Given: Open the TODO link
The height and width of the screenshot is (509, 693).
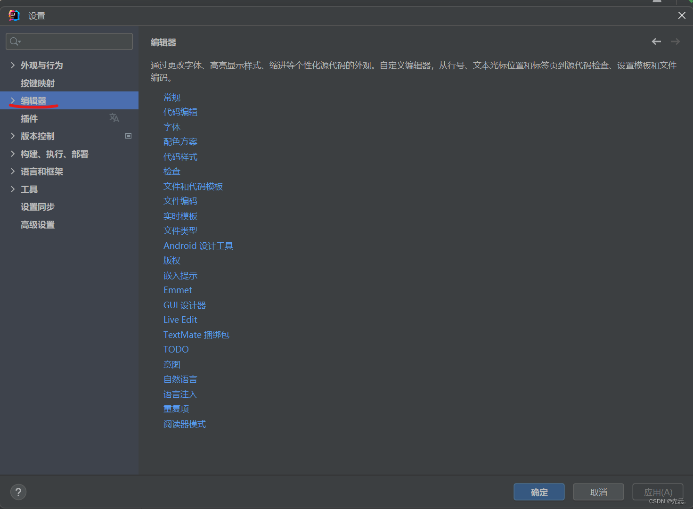Looking at the screenshot, I should pyautogui.click(x=176, y=349).
